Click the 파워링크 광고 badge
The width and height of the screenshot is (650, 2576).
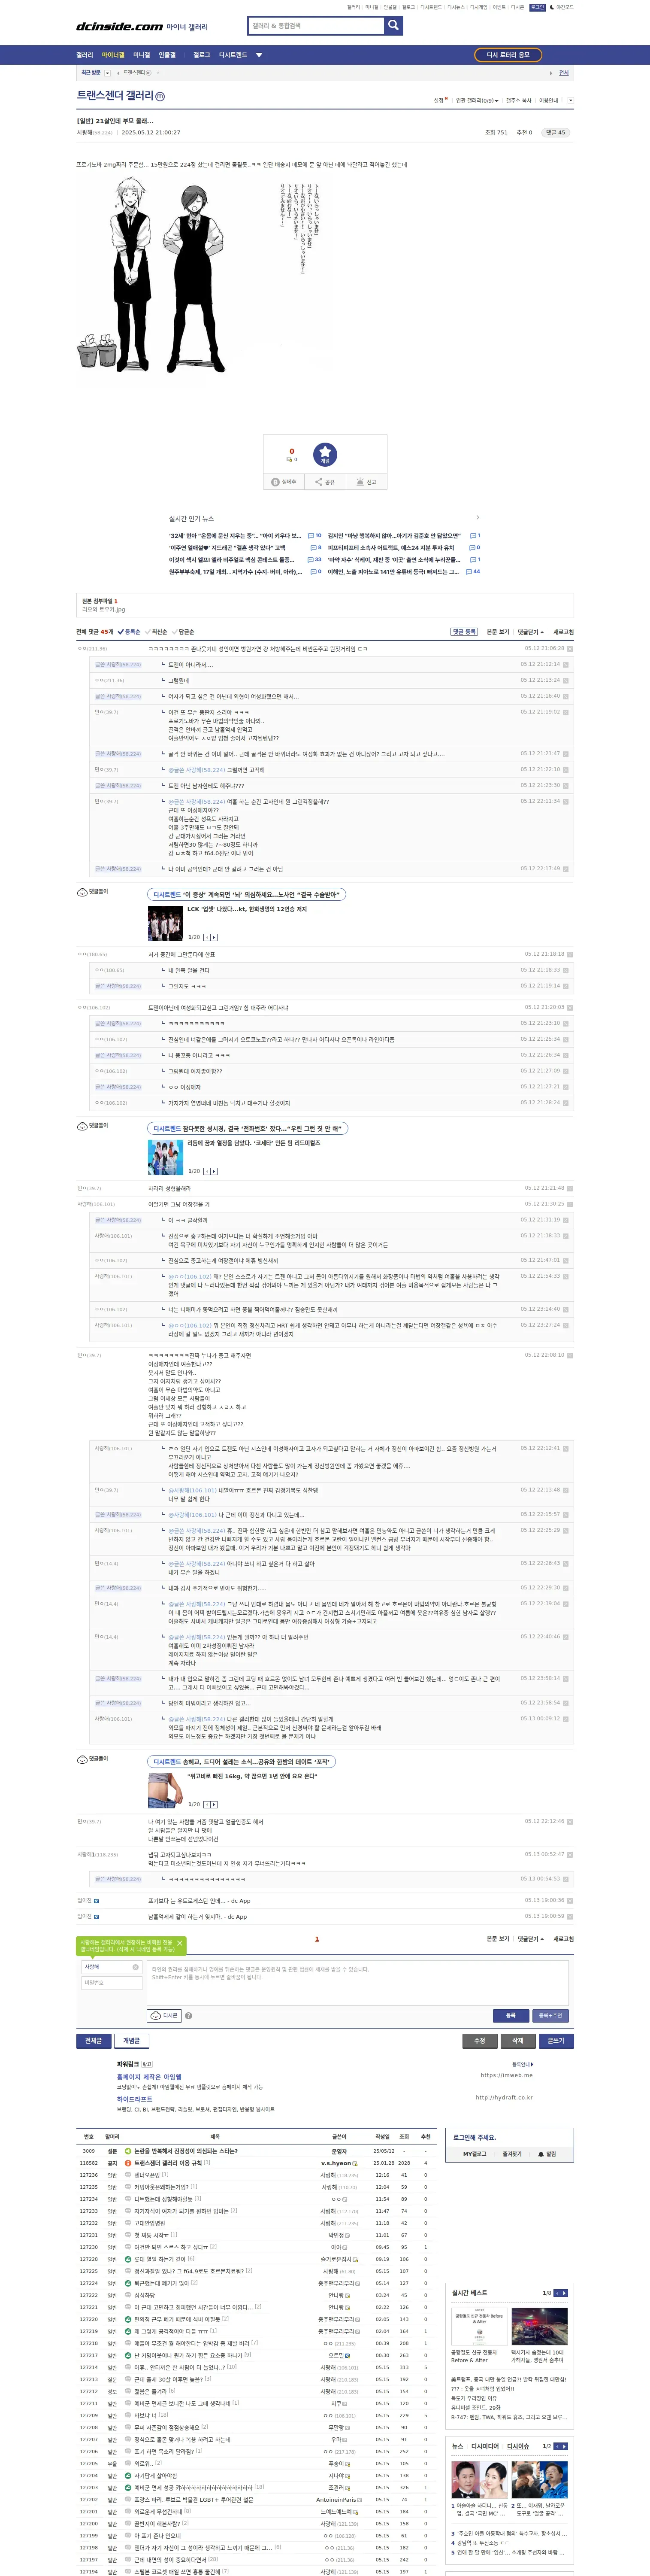(x=147, y=2064)
